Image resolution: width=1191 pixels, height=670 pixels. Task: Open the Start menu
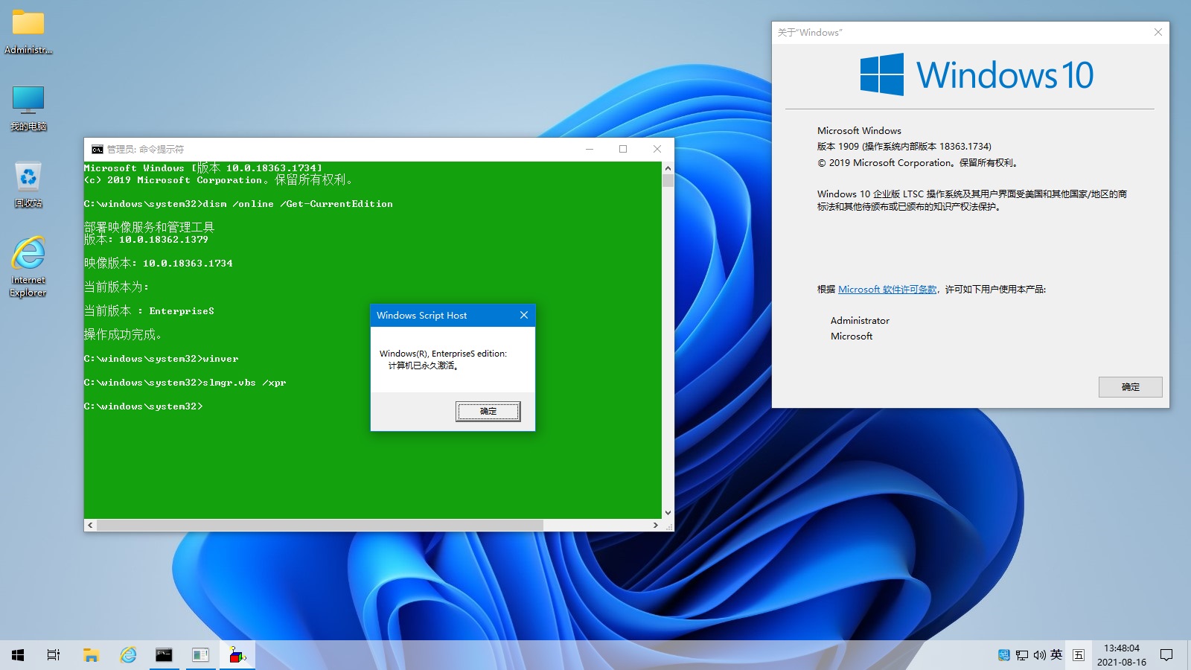pos(18,655)
